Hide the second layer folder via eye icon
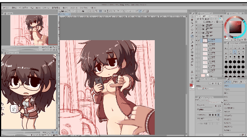This screenshot has width=247, height=139. [196, 29]
